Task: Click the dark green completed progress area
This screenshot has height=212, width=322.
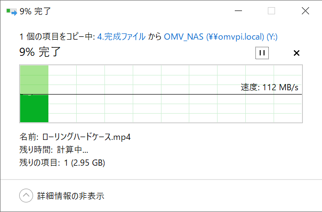Action: [x=34, y=108]
